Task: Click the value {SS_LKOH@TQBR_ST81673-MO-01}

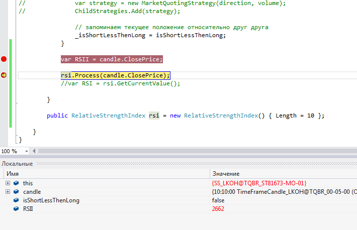Action: point(259,183)
